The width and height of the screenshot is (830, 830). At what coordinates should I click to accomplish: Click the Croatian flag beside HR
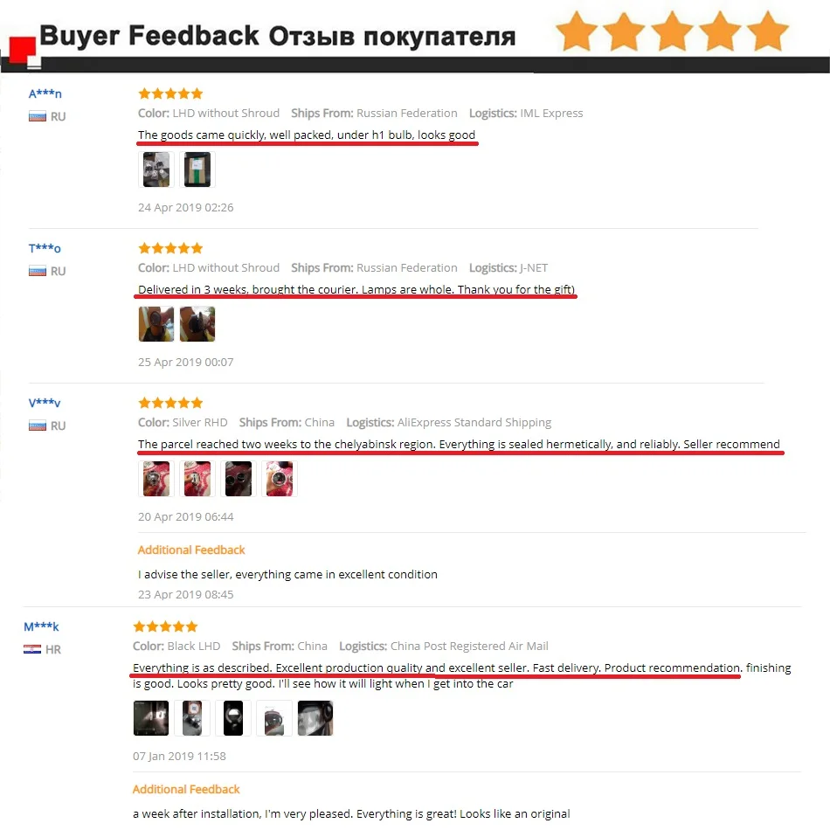pyautogui.click(x=32, y=649)
